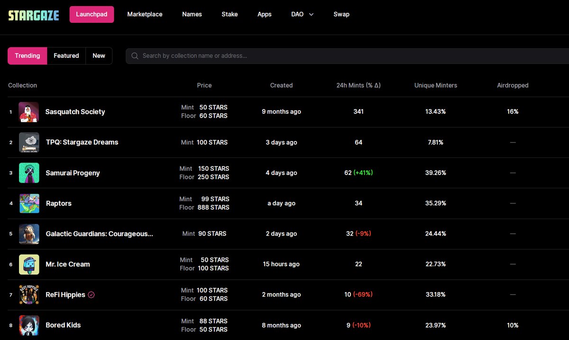Click Bored Kids '8 months ago'
Screen dimensions: 569x340
click(x=281, y=325)
